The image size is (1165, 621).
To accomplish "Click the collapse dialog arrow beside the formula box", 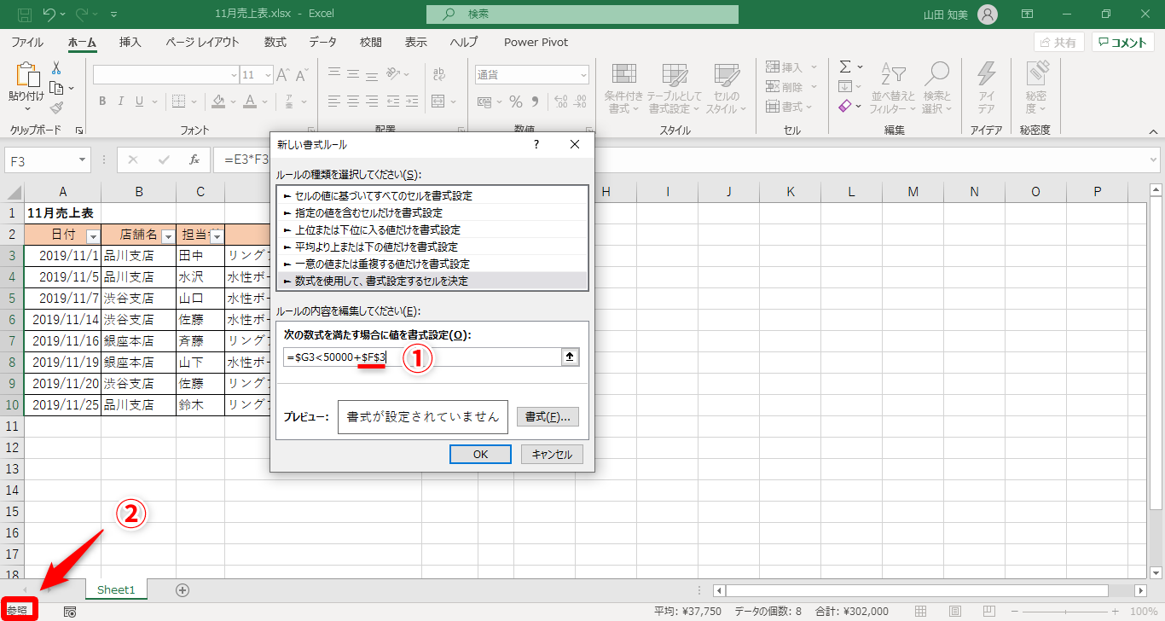I will 570,357.
